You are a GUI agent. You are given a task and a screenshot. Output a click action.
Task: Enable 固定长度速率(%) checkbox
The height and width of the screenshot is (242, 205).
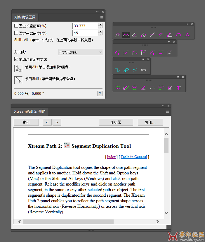tap(16, 26)
